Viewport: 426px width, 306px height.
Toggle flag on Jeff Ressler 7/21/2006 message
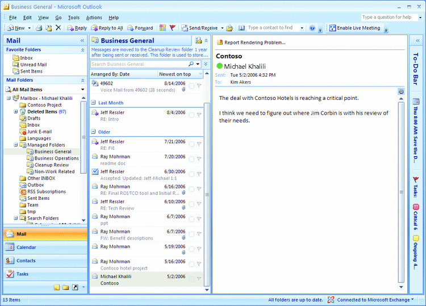point(199,144)
